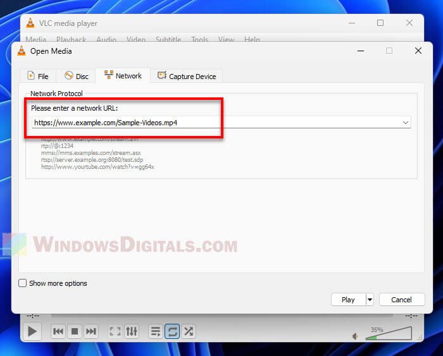The image size is (443, 356).
Task: Mute audio with the speaker icon
Action: tap(355, 336)
